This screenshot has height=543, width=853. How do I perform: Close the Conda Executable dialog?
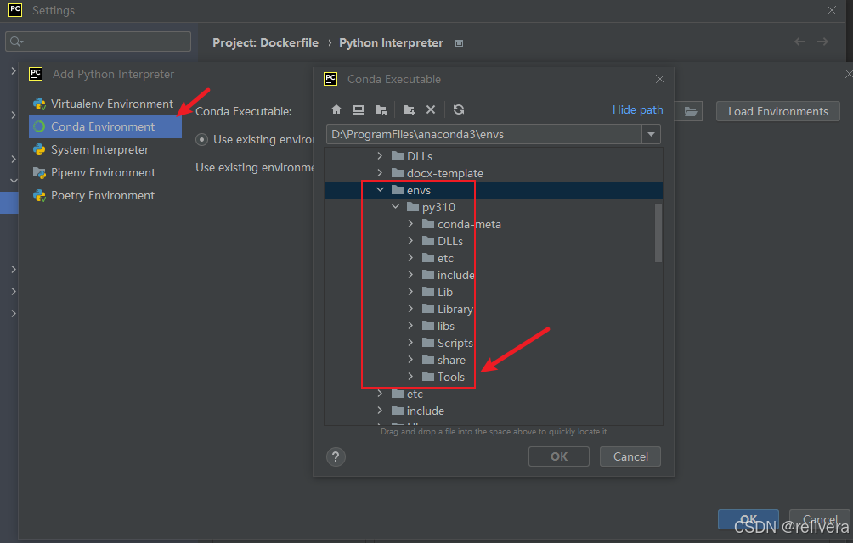tap(660, 79)
